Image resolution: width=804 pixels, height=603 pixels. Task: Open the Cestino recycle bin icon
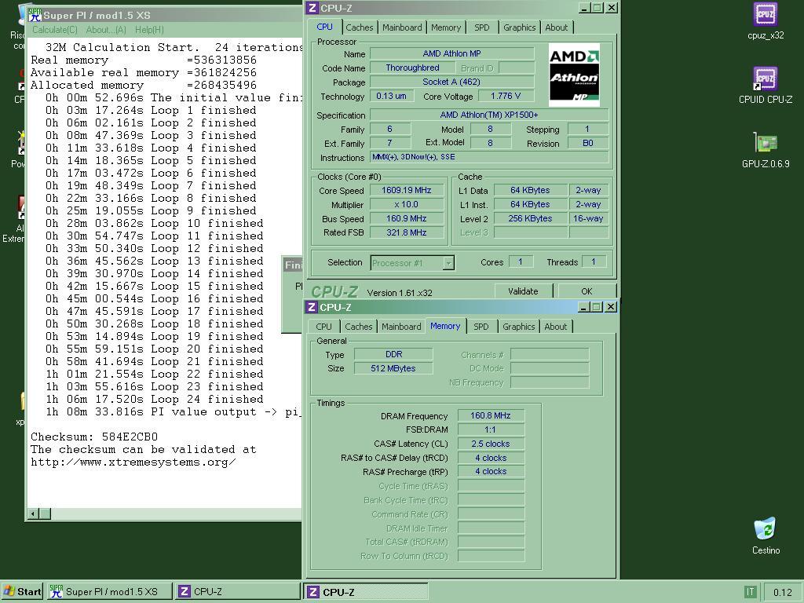[x=766, y=535]
